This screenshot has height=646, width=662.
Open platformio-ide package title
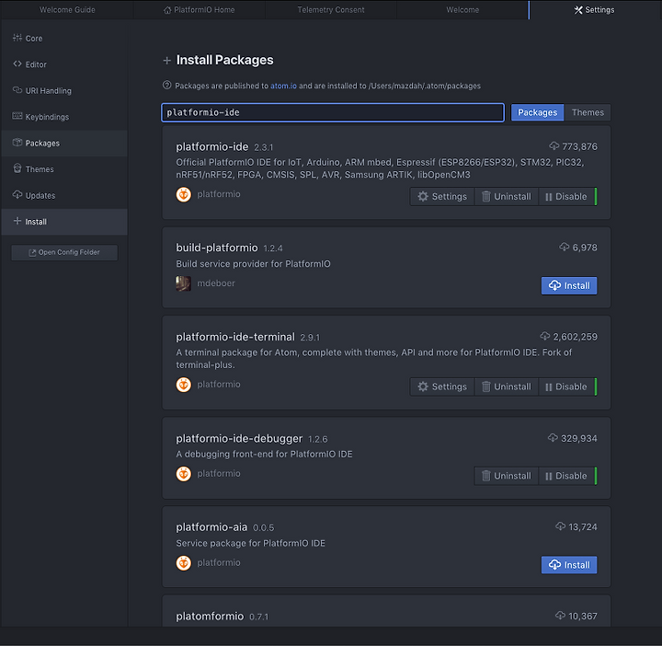(x=212, y=146)
